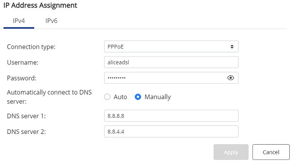Click the Username label text
Image resolution: width=292 pixels, height=163 pixels.
coord(22,62)
